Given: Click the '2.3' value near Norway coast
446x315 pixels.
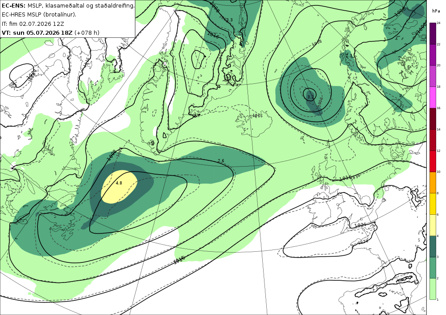Looking at the screenshot, I should 349,56.
